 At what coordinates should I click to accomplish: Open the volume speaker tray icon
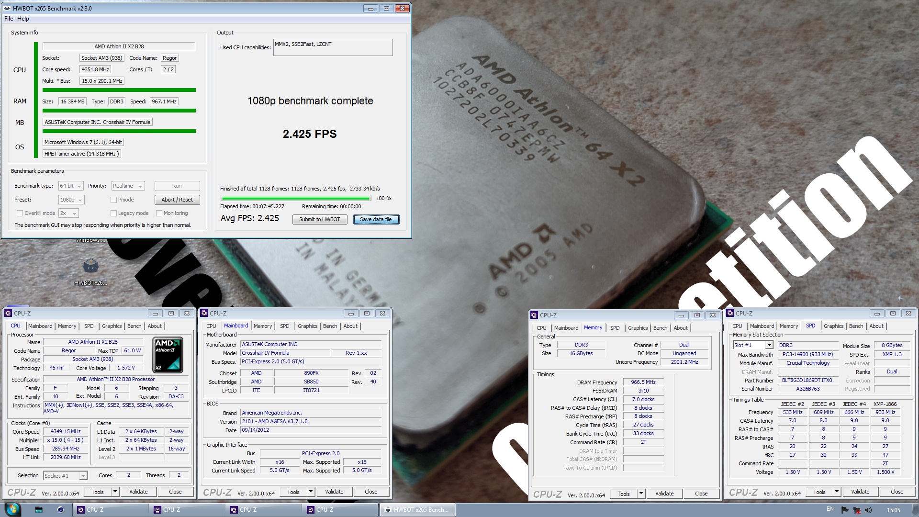(x=868, y=510)
